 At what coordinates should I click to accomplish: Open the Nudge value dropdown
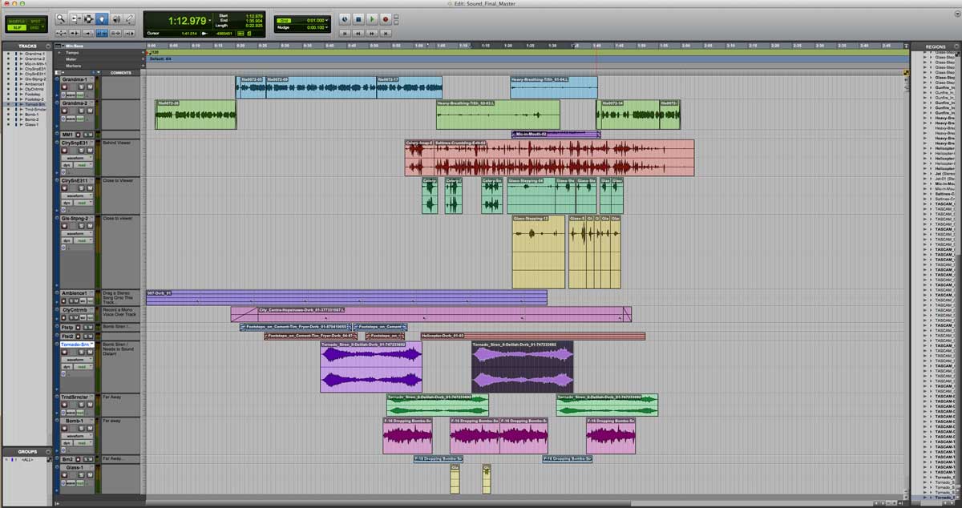point(327,27)
